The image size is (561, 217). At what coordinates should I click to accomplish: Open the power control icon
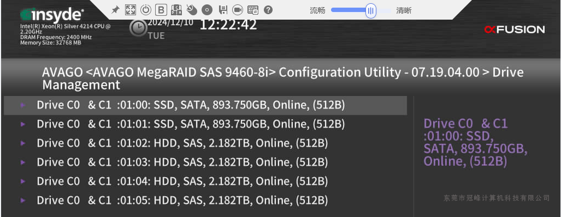click(146, 10)
